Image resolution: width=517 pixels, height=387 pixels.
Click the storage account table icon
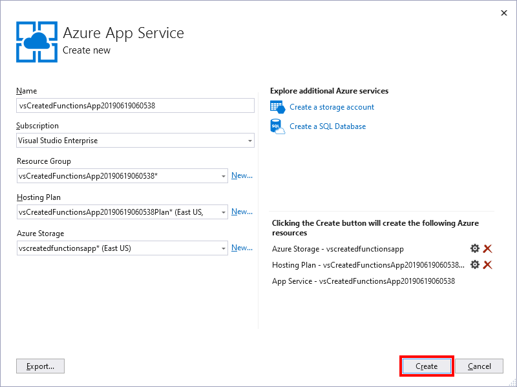click(278, 107)
